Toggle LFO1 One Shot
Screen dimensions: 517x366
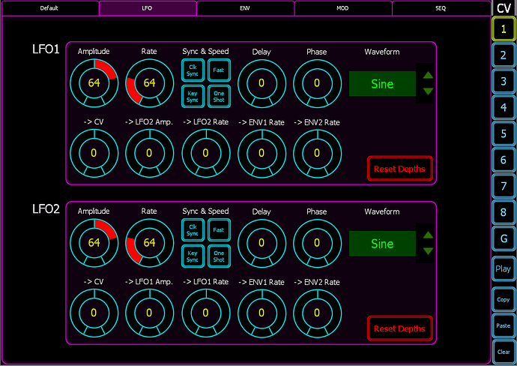219,96
